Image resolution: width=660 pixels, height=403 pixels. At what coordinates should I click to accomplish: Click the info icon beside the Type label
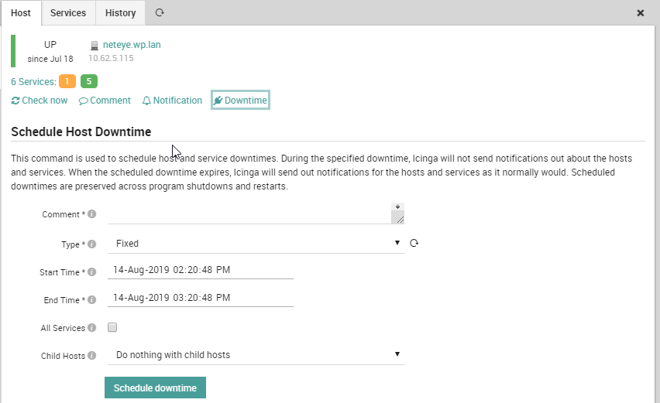click(91, 244)
